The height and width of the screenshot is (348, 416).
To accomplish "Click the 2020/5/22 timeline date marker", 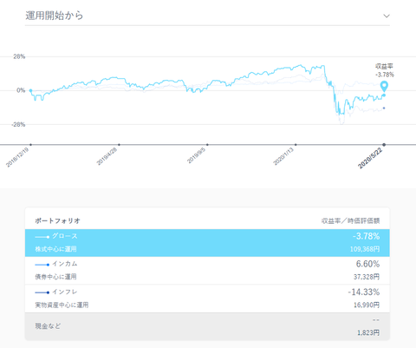I will 384,145.
